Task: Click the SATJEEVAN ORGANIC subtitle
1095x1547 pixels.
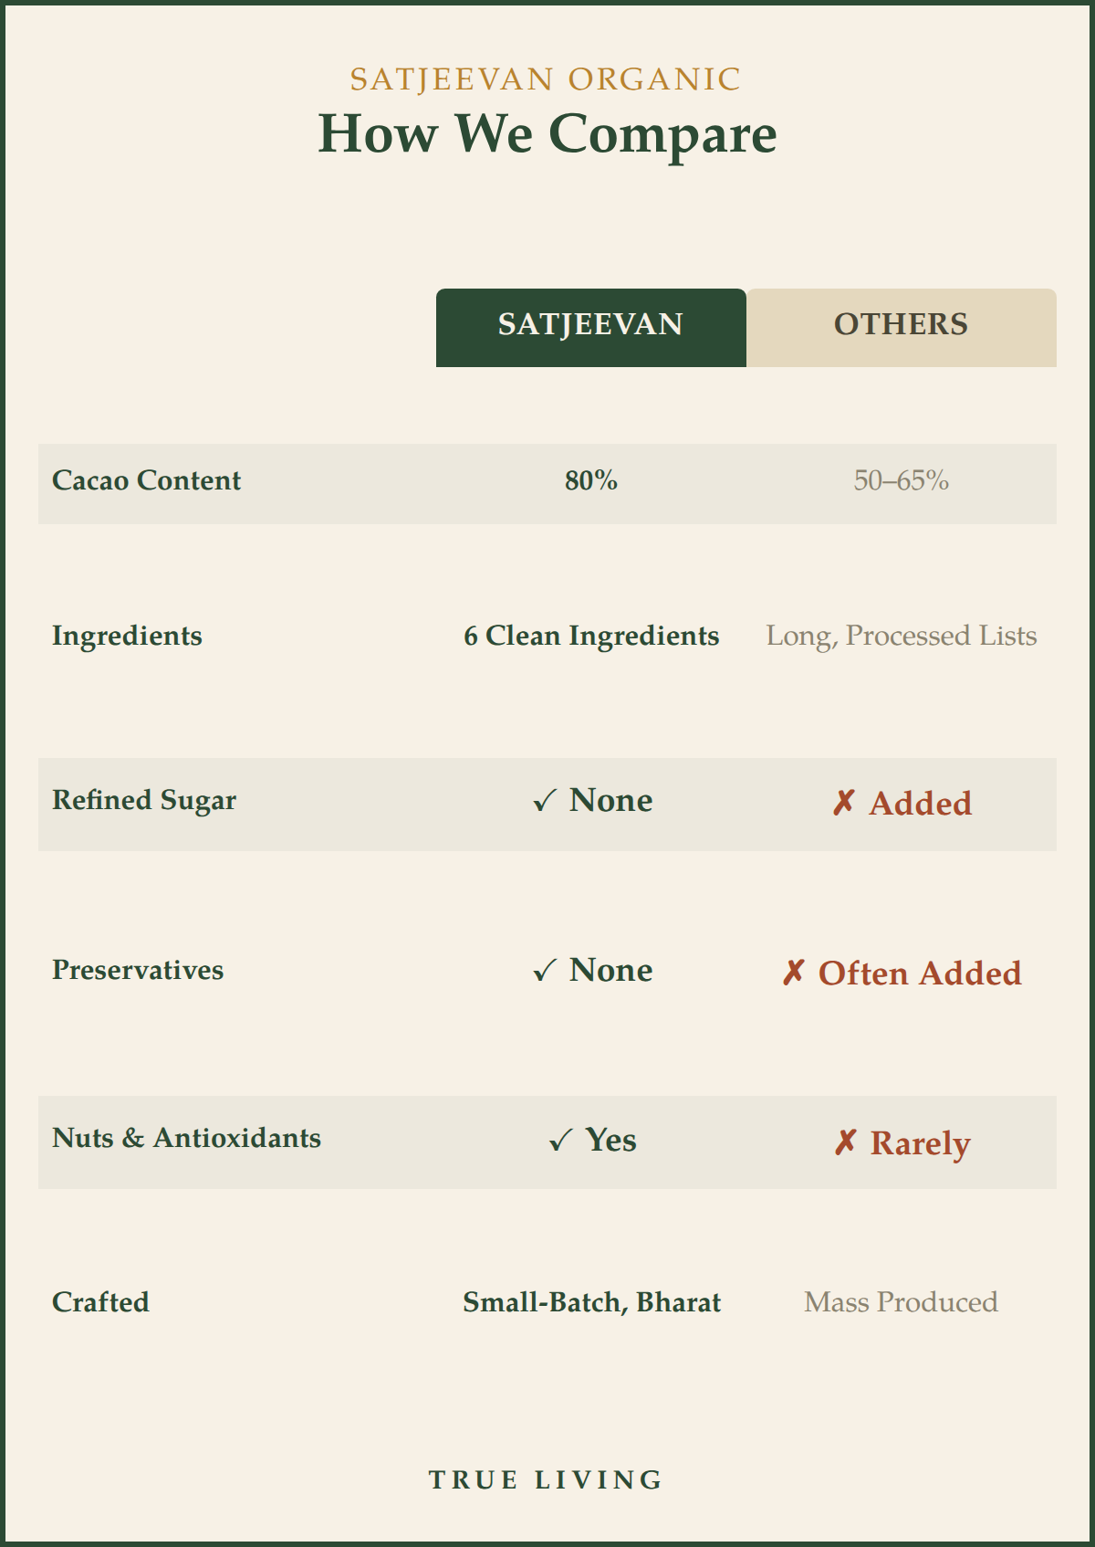Action: point(546,79)
